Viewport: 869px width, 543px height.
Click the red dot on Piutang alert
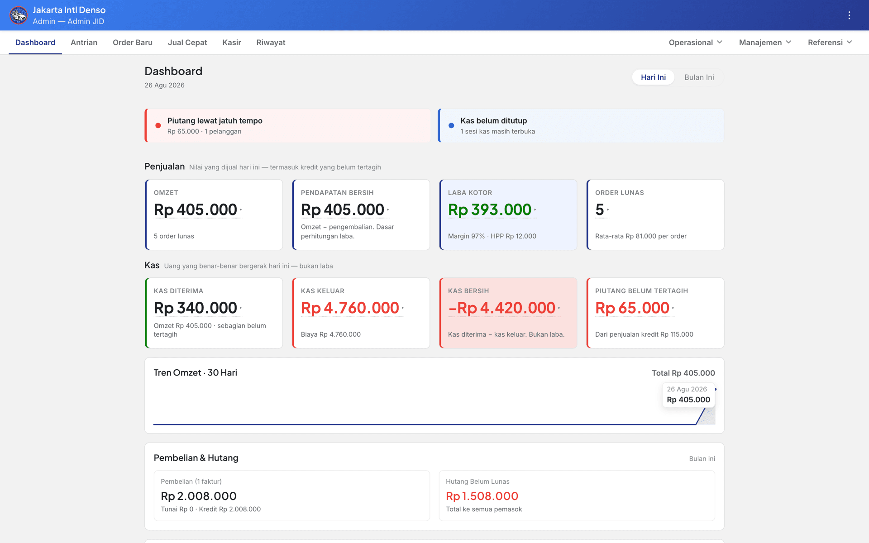point(158,126)
